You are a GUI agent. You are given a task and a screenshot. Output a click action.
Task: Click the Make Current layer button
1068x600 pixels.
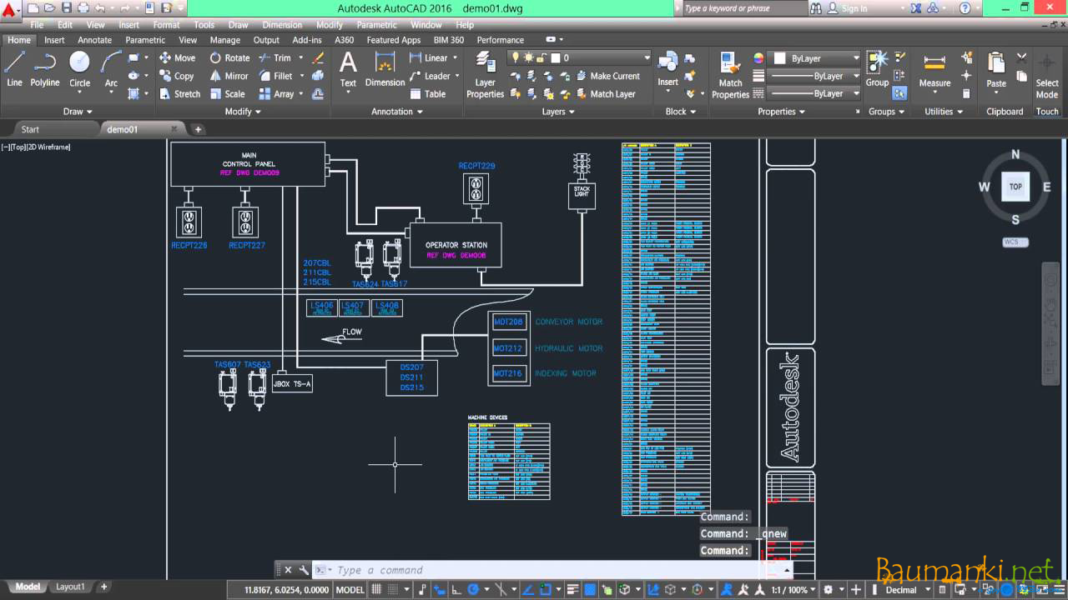pos(607,76)
